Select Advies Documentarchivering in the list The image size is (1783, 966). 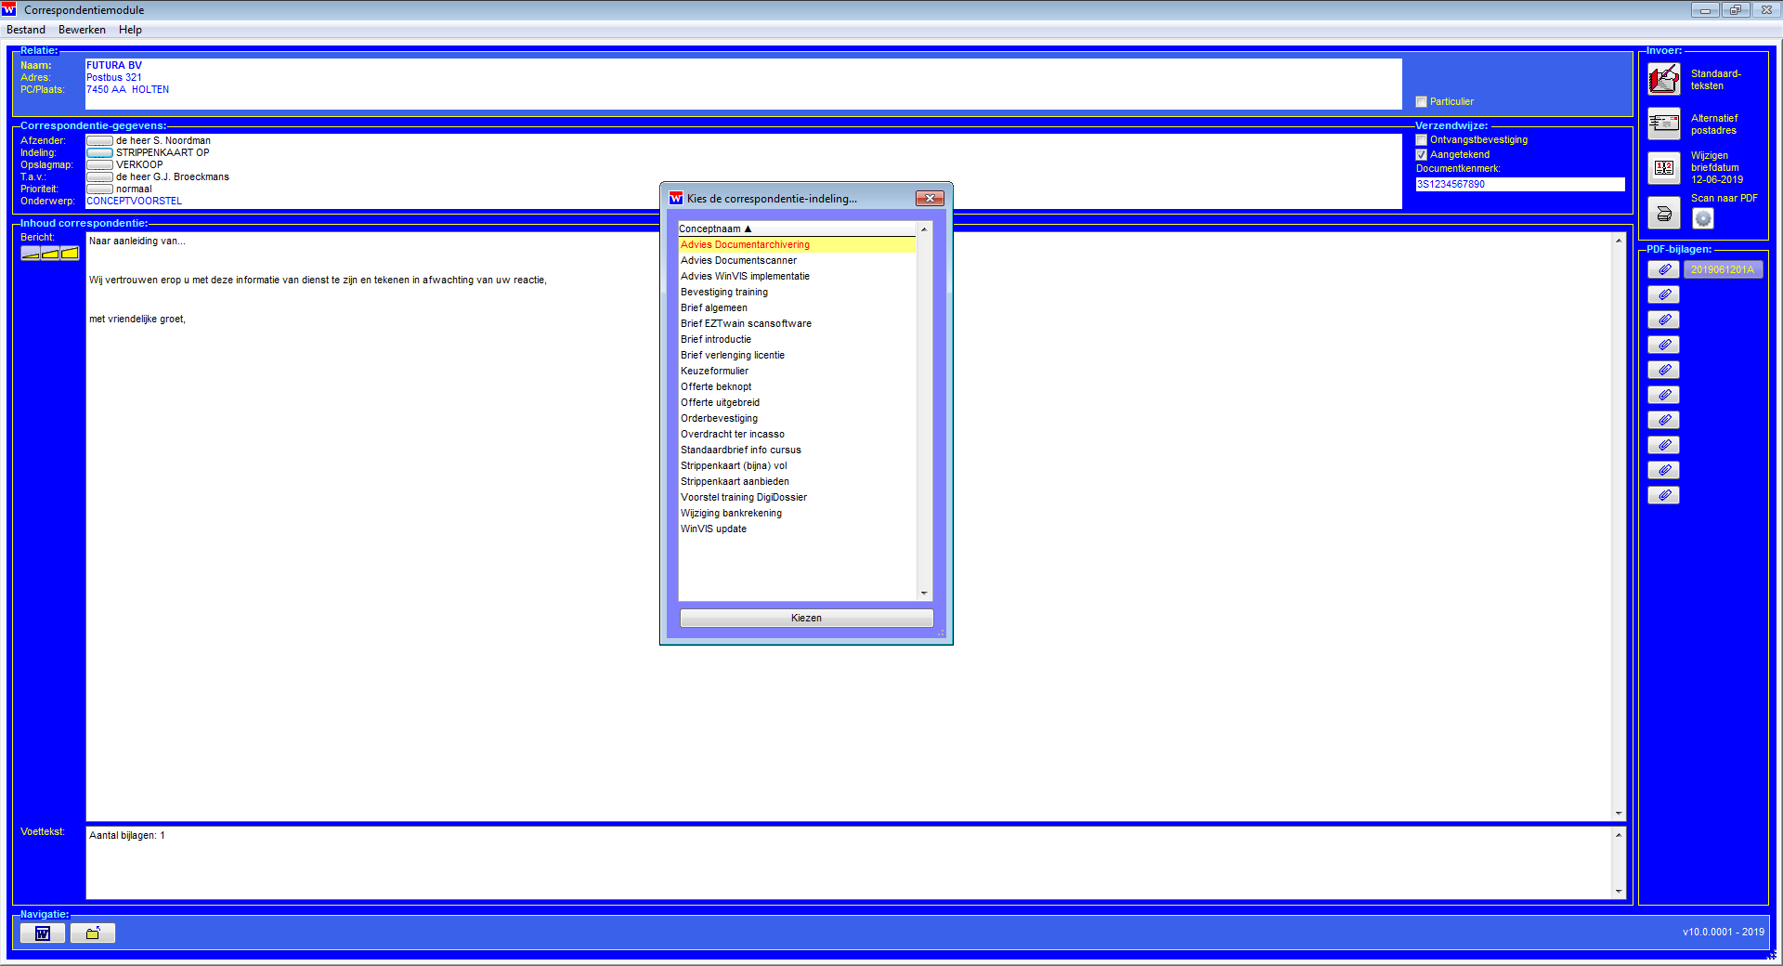click(x=797, y=245)
